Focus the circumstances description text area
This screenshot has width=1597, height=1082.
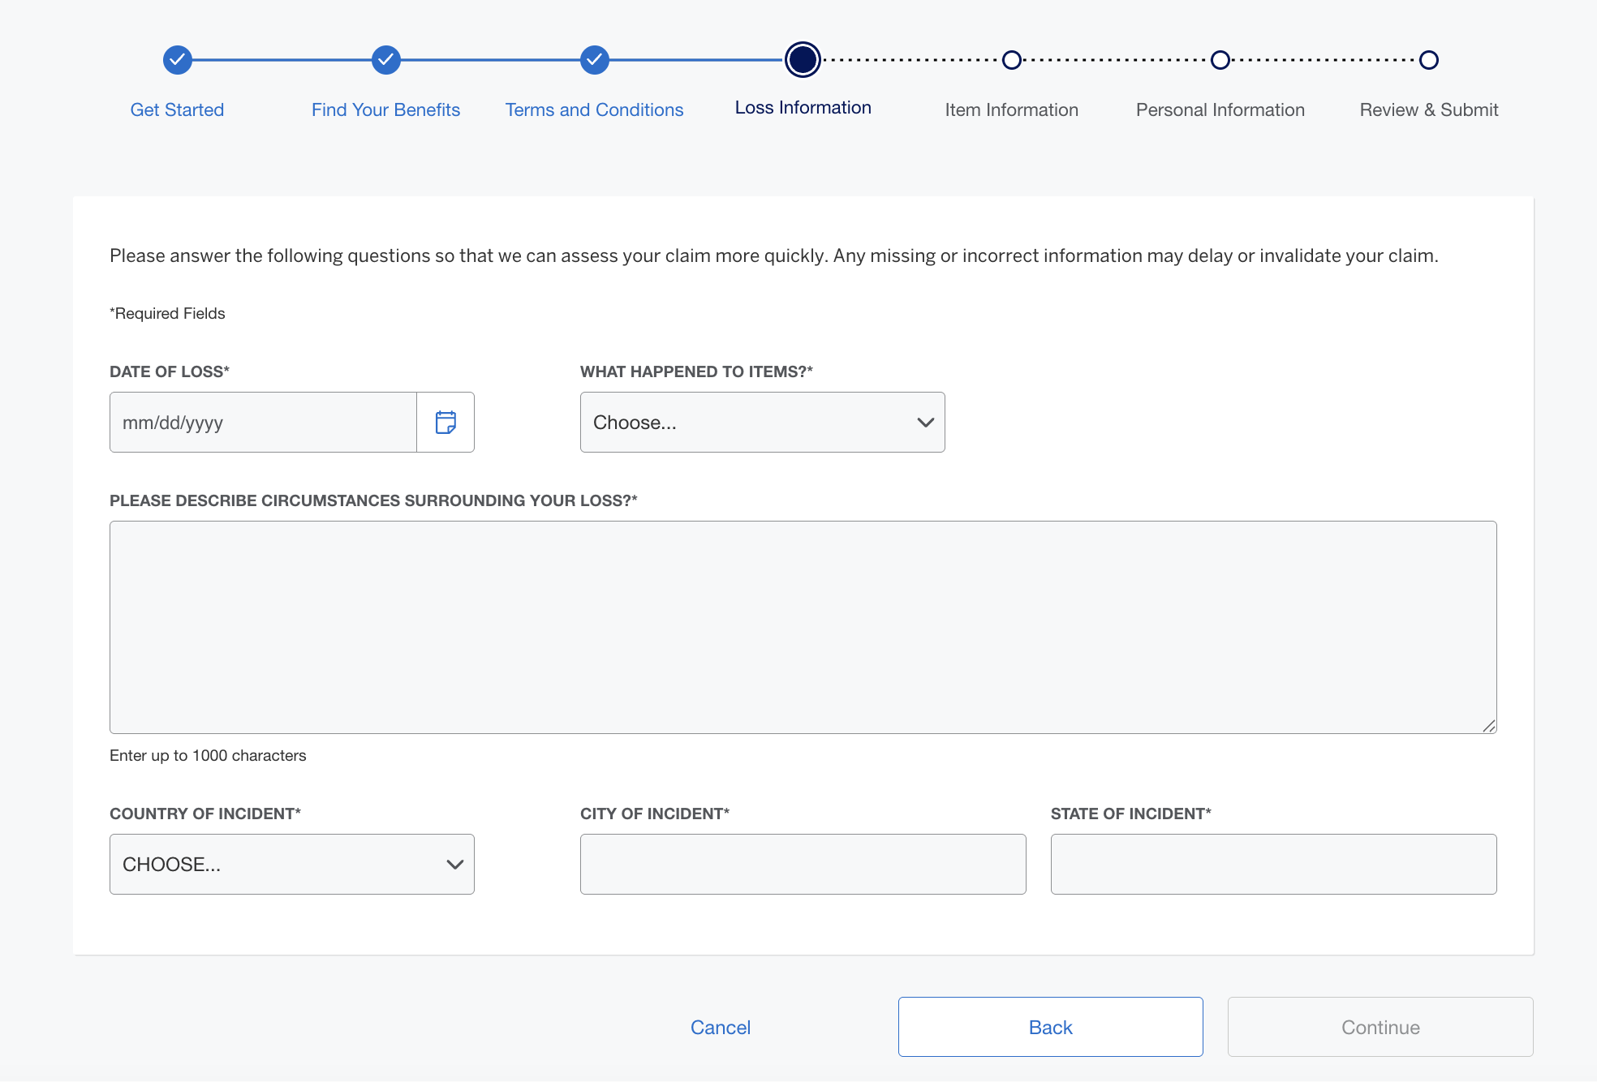point(803,627)
